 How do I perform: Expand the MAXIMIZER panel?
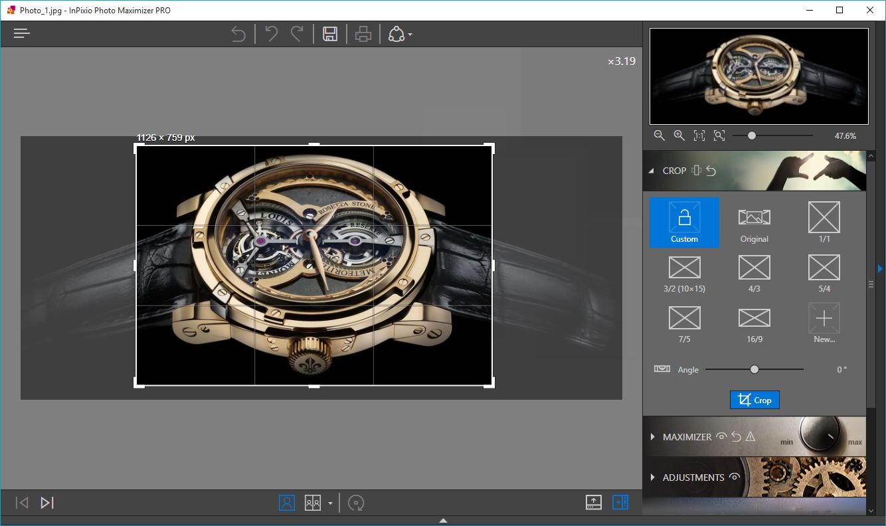coord(653,437)
